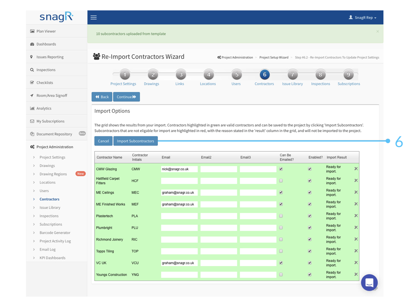Toggle Enabled checkbox for CMW Glazing

[310, 169]
